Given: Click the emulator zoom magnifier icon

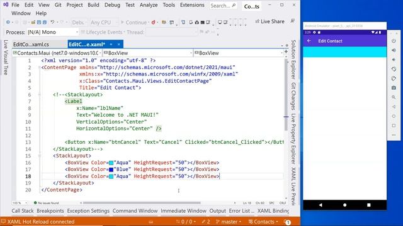Looking at the screenshot, I should coord(394,97).
